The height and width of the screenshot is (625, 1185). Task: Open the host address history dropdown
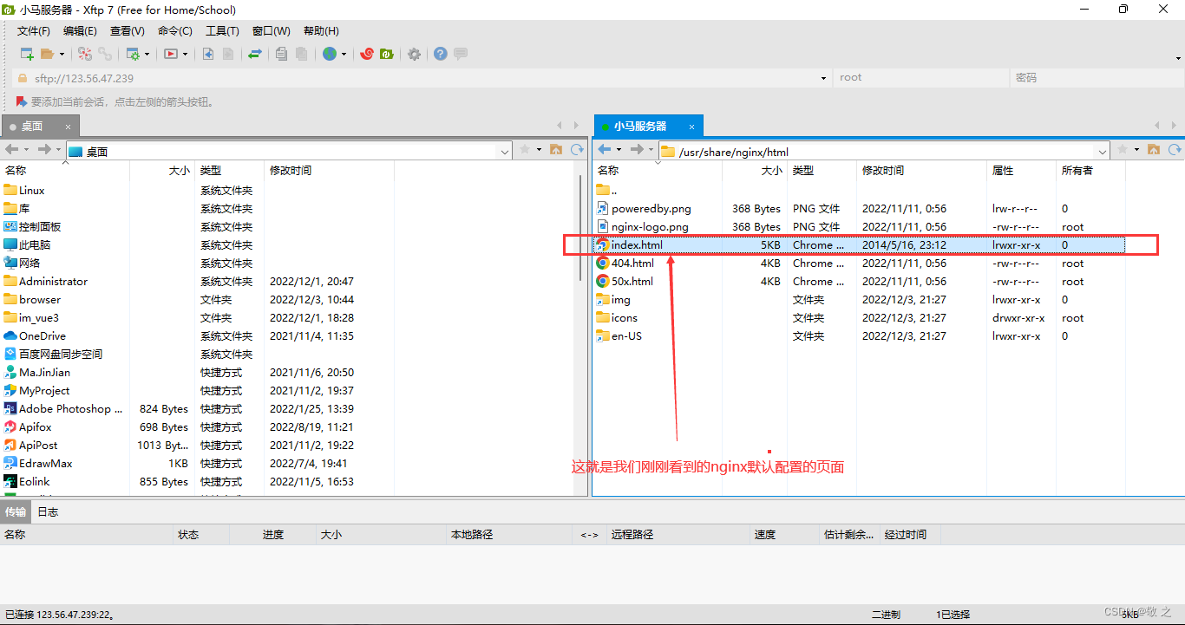coord(823,78)
